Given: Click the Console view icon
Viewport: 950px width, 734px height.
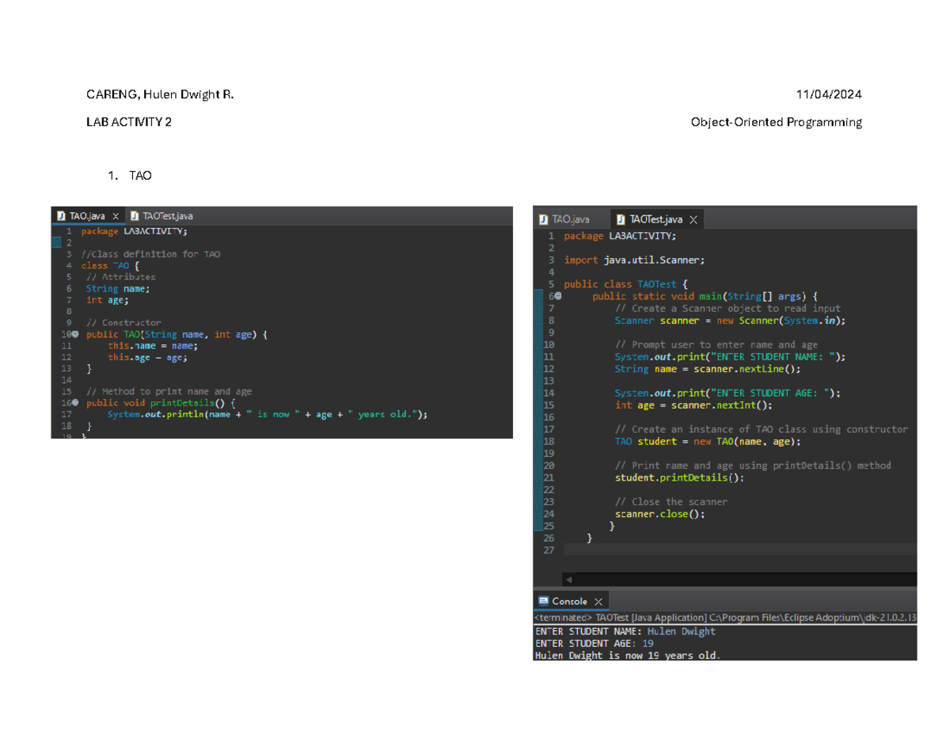Looking at the screenshot, I should point(543,600).
